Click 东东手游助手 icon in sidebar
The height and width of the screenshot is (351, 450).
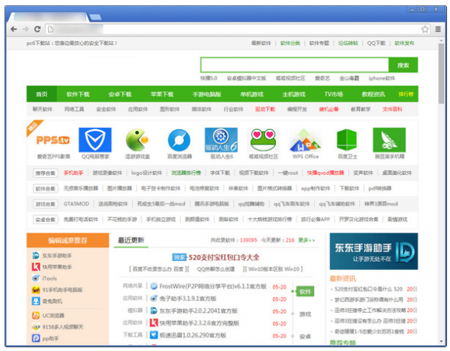(35, 256)
